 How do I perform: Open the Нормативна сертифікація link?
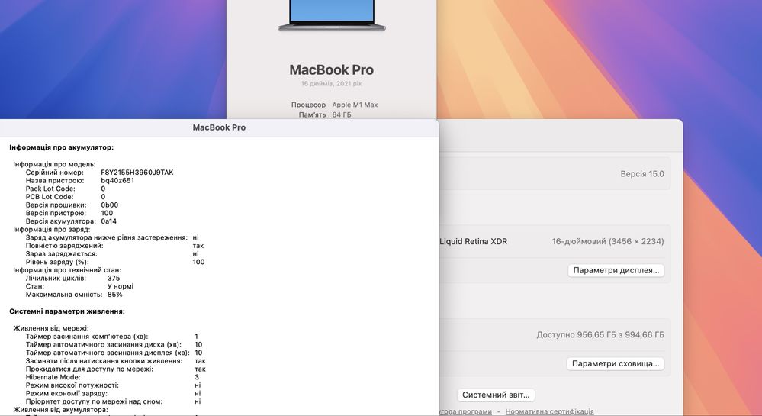(x=549, y=411)
